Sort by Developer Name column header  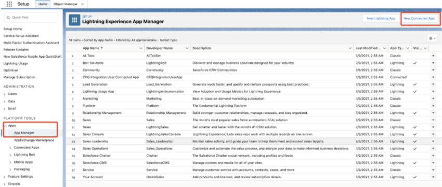click(x=160, y=48)
